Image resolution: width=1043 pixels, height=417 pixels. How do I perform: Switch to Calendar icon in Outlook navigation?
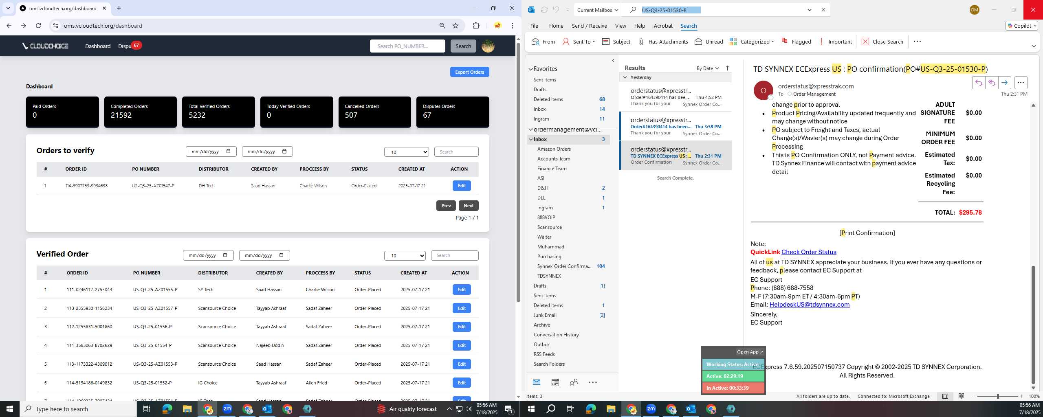555,382
